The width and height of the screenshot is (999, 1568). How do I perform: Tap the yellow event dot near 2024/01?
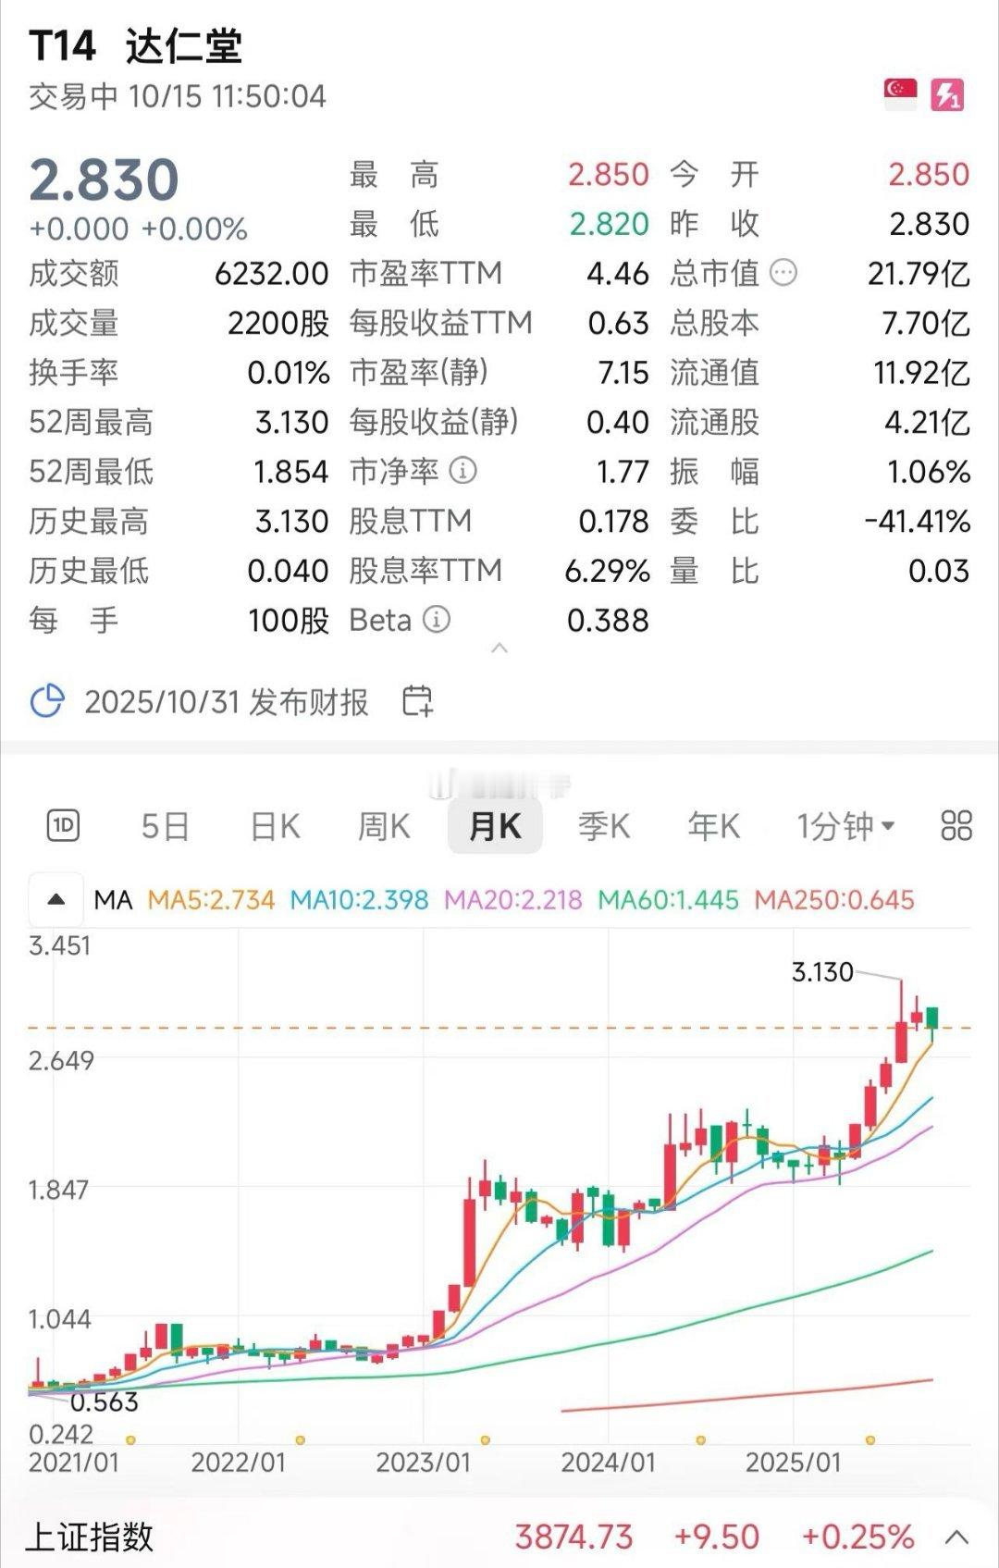pyautogui.click(x=700, y=1440)
